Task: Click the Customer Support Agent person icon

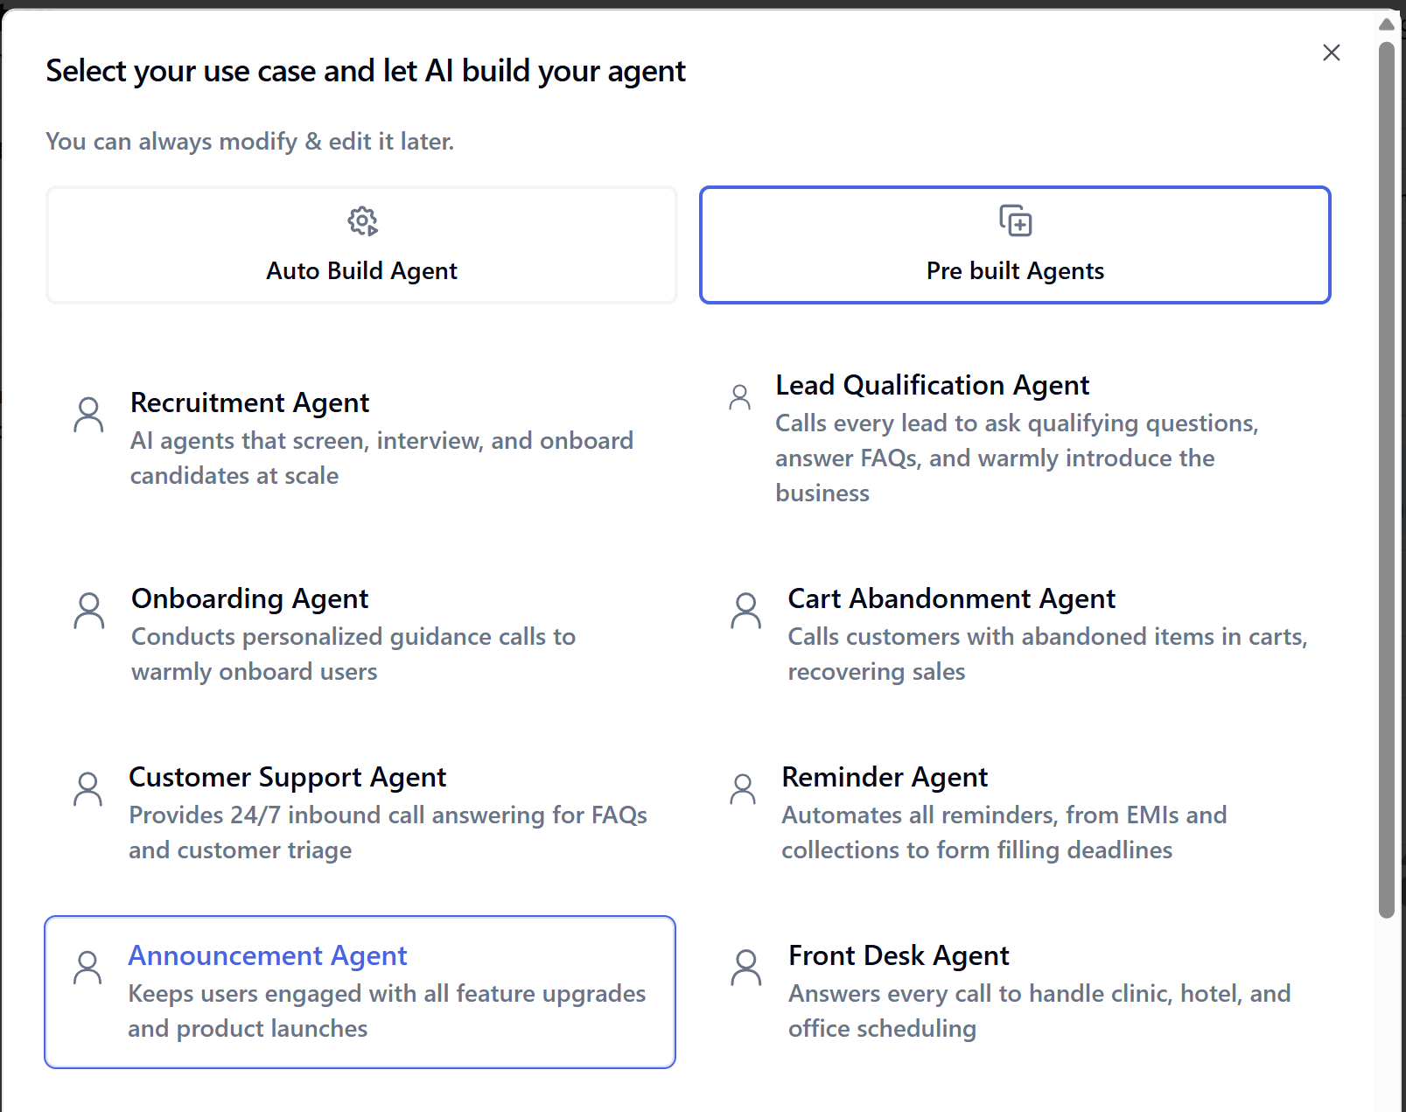Action: (87, 788)
